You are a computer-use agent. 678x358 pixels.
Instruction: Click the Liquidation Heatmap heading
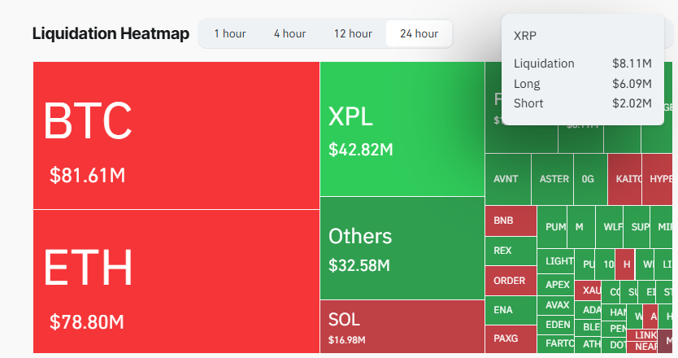point(111,34)
